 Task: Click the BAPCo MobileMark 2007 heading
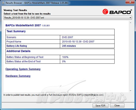(28, 26)
